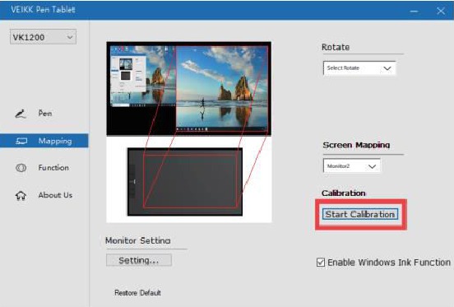Click the tablet active area rectangle

[x=190, y=181]
